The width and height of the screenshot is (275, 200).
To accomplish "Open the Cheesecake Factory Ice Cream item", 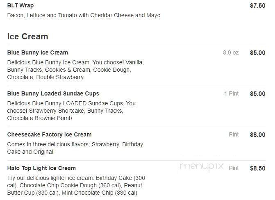I will [49, 134].
